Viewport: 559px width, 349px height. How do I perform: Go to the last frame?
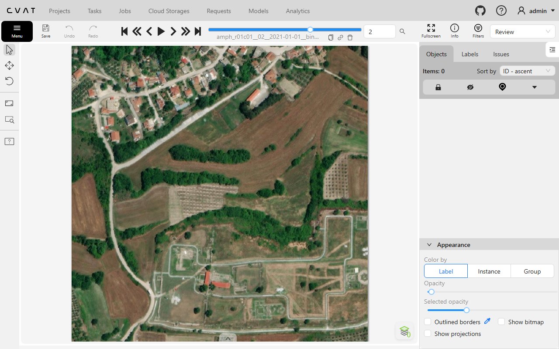pos(198,31)
